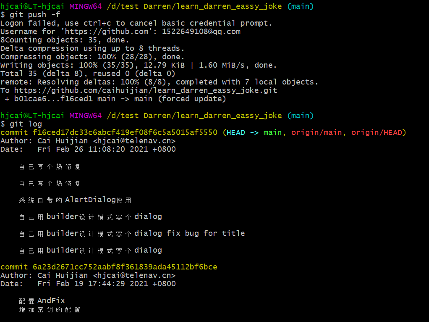
Task: Click 'Total 35 (delta 8)' line
Action: [x=88, y=74]
